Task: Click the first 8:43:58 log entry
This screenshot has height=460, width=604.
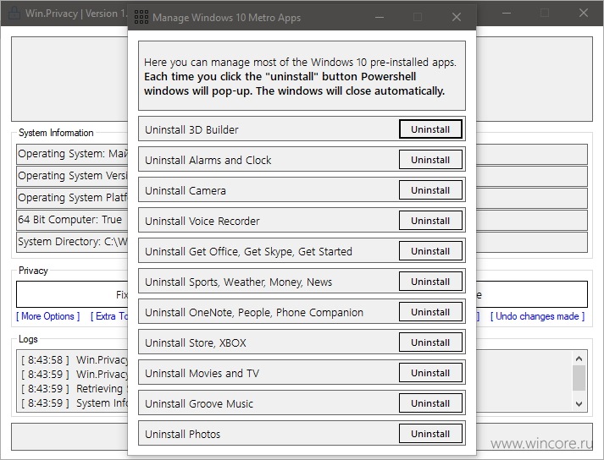Action: [x=74, y=360]
